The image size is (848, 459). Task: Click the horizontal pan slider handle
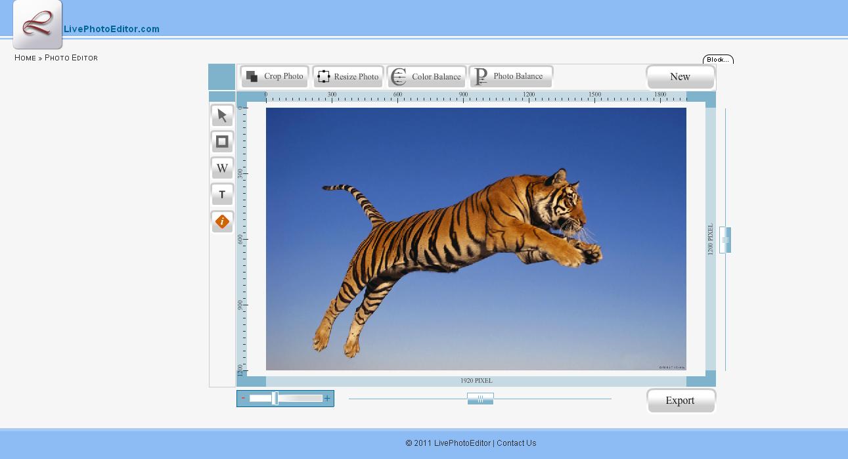(x=480, y=398)
